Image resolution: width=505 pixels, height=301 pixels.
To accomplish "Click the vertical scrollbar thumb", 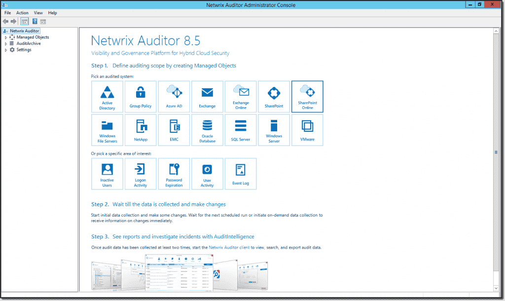I will [496, 152].
